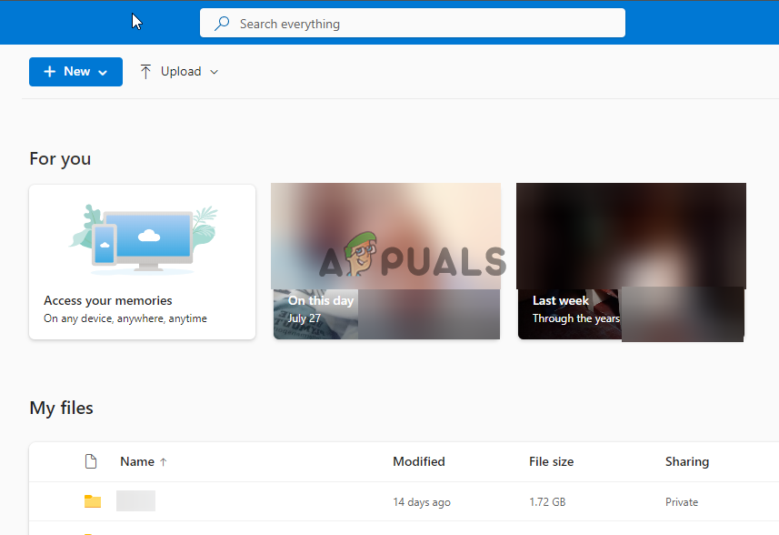Image resolution: width=779 pixels, height=535 pixels.
Task: Click the Private sharing label
Action: pos(681,501)
